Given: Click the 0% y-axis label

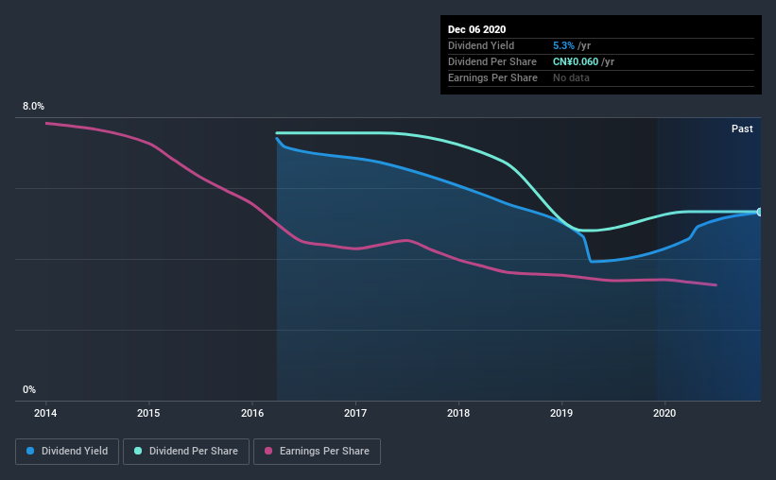Looking at the screenshot, I should pyautogui.click(x=29, y=389).
